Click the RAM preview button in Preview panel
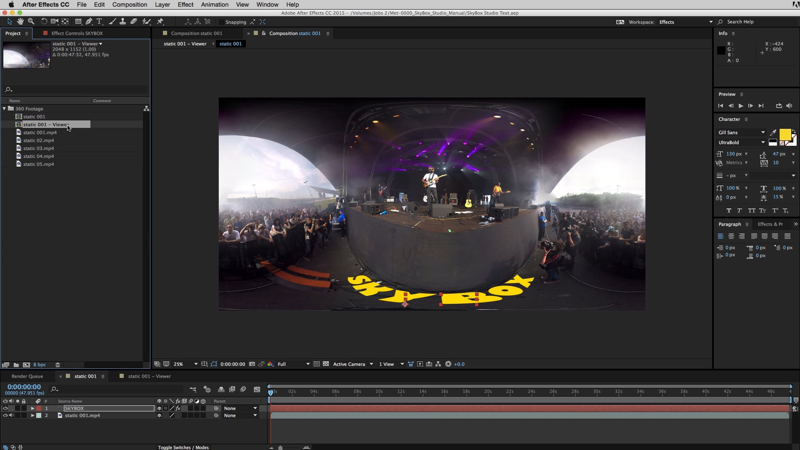Viewport: 800px width, 450px height. click(x=741, y=105)
